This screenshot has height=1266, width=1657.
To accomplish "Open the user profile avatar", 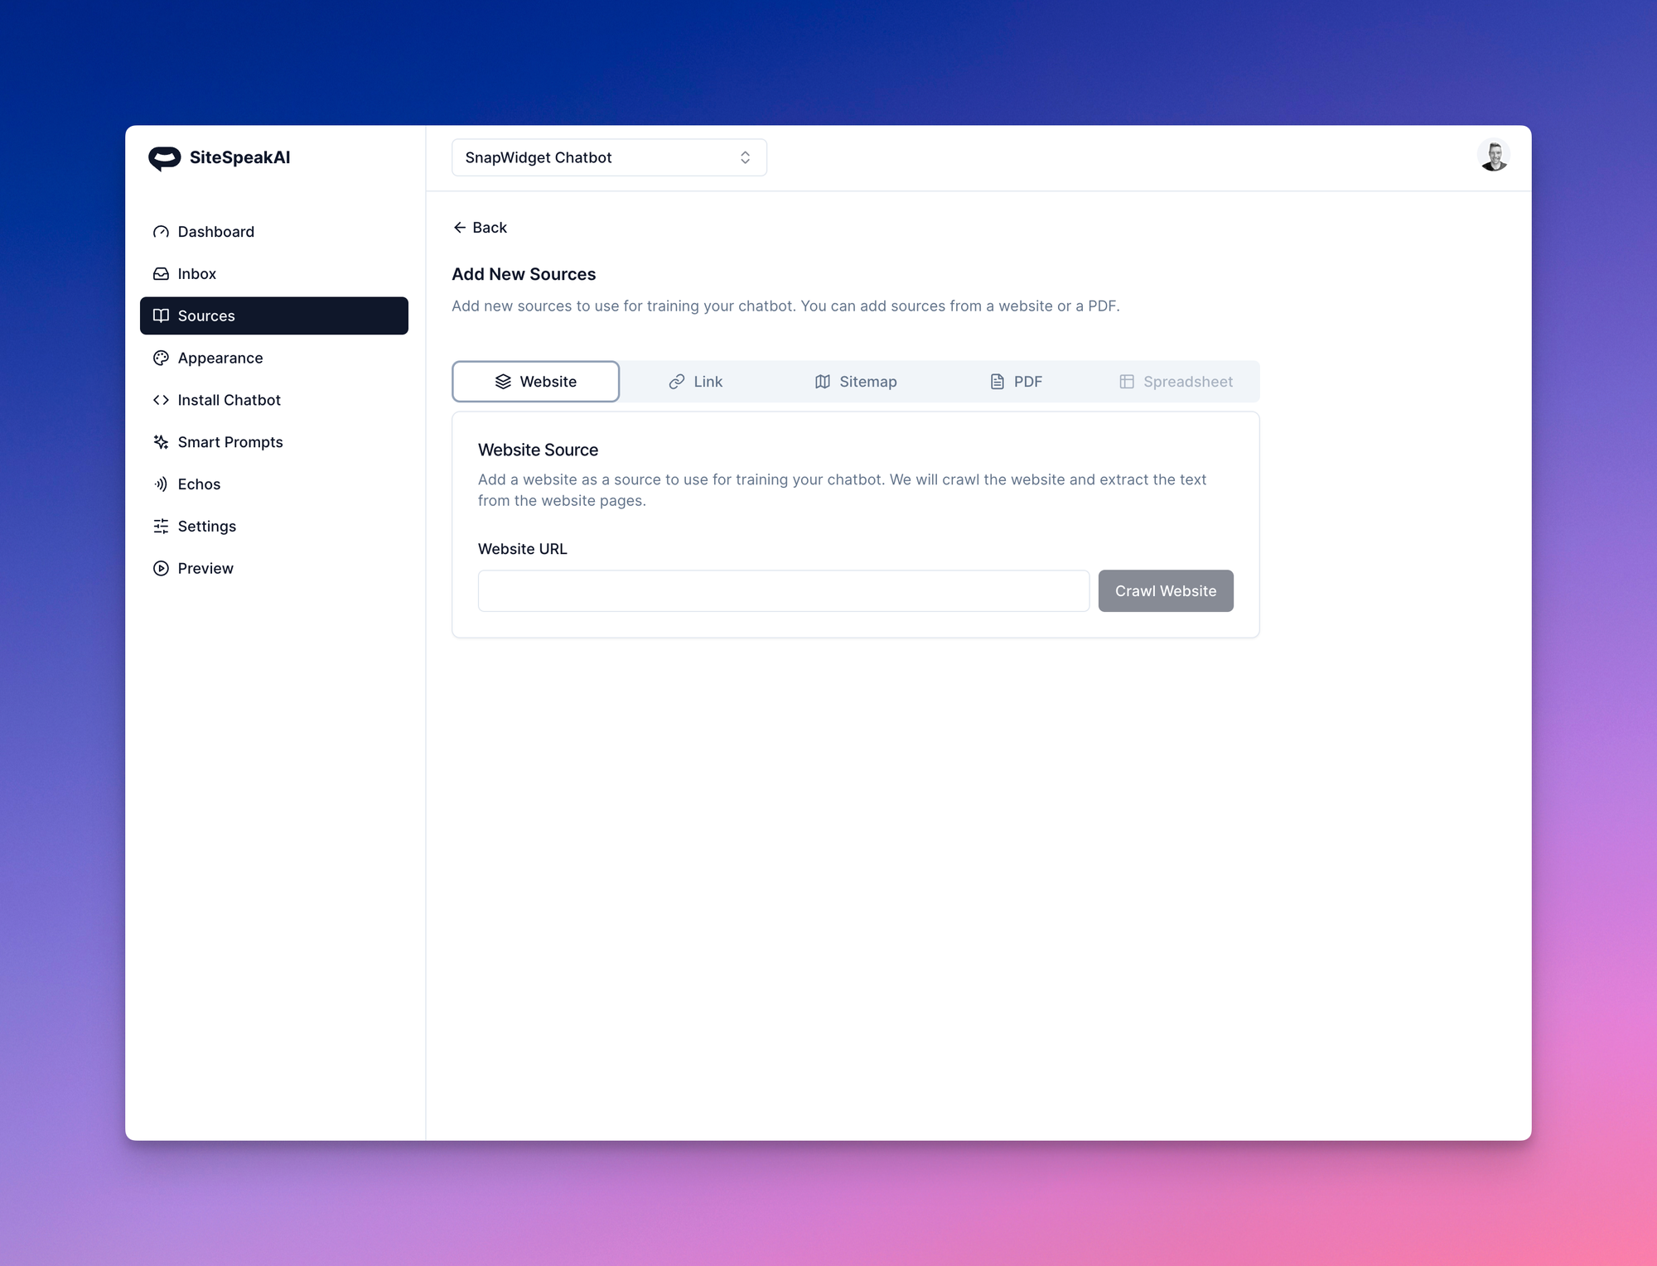I will point(1493,156).
